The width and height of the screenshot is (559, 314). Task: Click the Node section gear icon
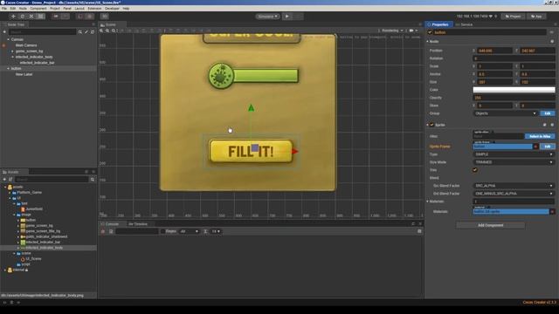(552, 42)
